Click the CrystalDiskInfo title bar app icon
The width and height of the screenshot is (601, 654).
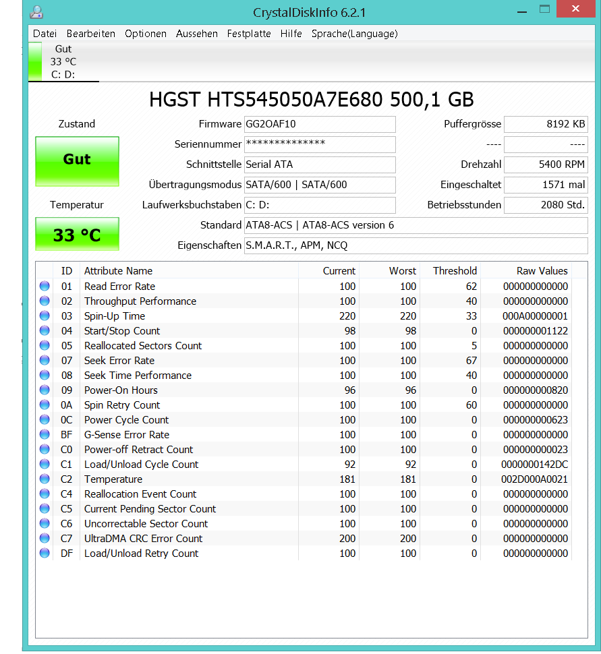point(36,12)
